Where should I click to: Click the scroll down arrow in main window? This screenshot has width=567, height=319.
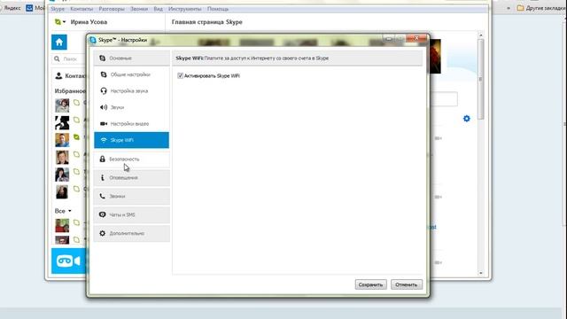click(x=480, y=274)
